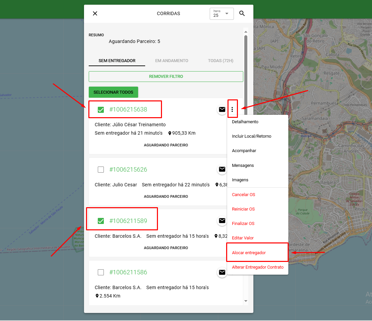Open the search magnifier in Corridas
The height and width of the screenshot is (321, 372).
pos(242,13)
